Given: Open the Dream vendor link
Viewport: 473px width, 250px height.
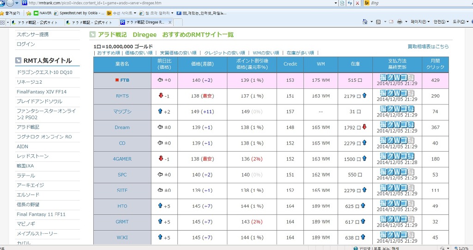Looking at the screenshot, I should 122,128.
